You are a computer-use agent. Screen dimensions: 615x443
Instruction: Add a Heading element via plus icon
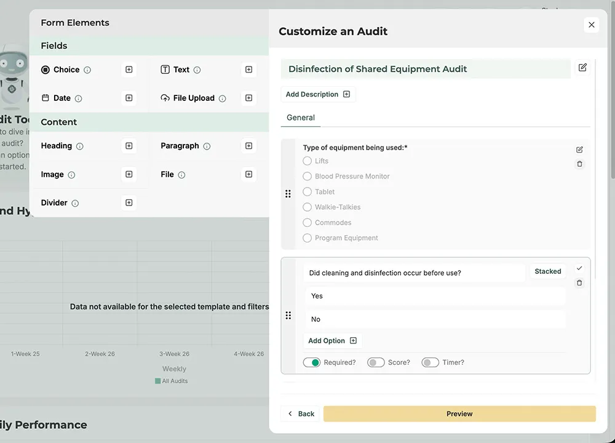pos(129,146)
